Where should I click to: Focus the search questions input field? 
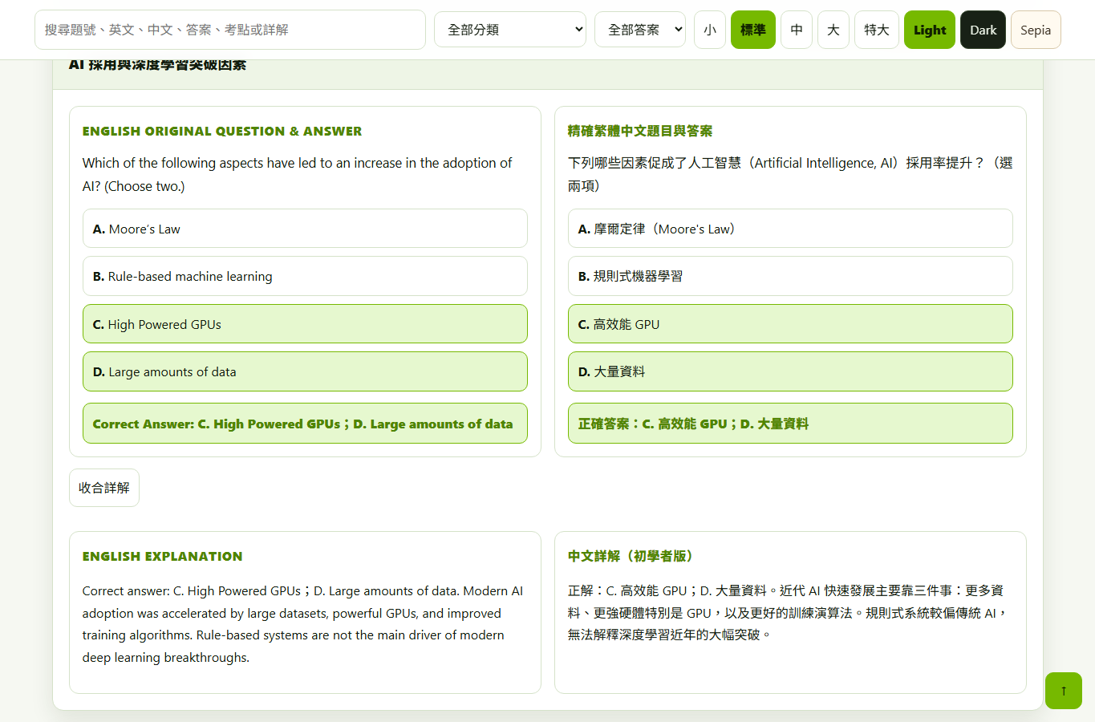[x=230, y=30]
